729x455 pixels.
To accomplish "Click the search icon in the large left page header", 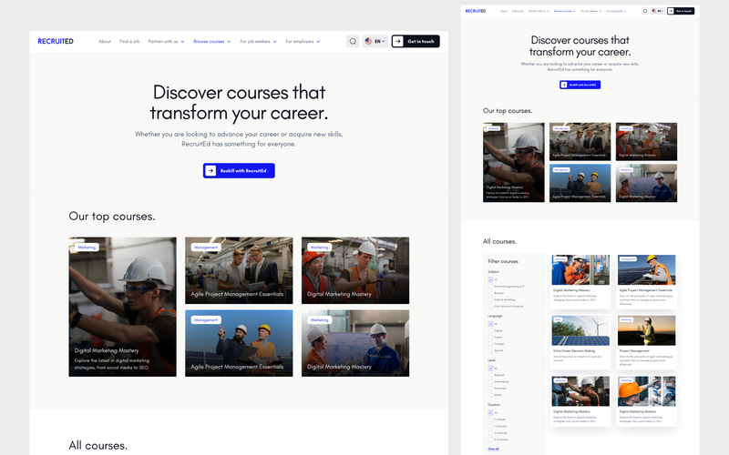I will (x=353, y=41).
